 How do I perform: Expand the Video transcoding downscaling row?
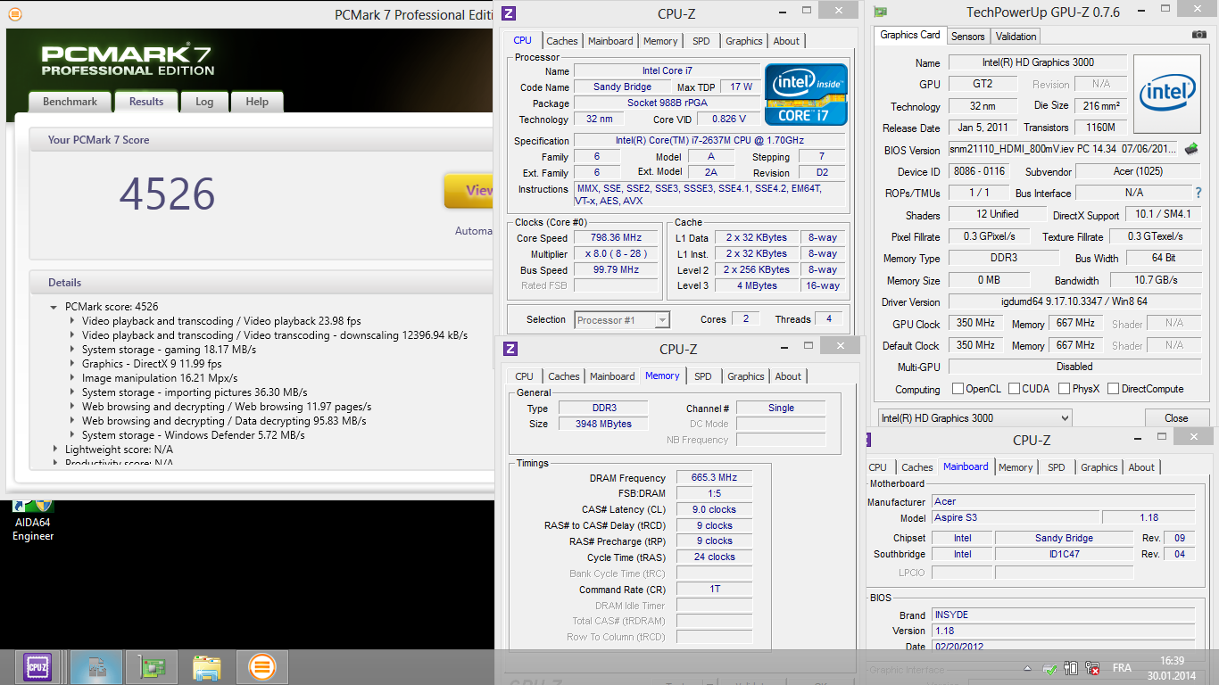pyautogui.click(x=72, y=335)
